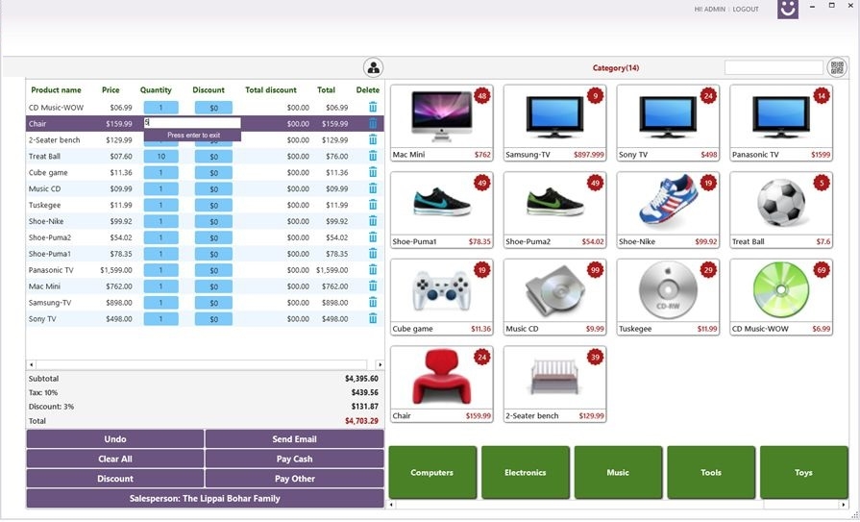Viewport: 860px width, 522px height.
Task: Edit Mac Mini discount $0
Action: pos(213,286)
